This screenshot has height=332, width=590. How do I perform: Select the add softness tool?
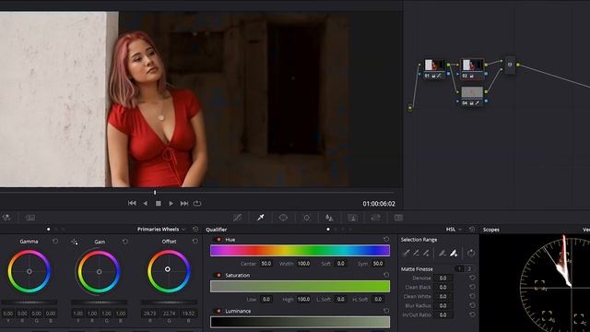click(454, 253)
